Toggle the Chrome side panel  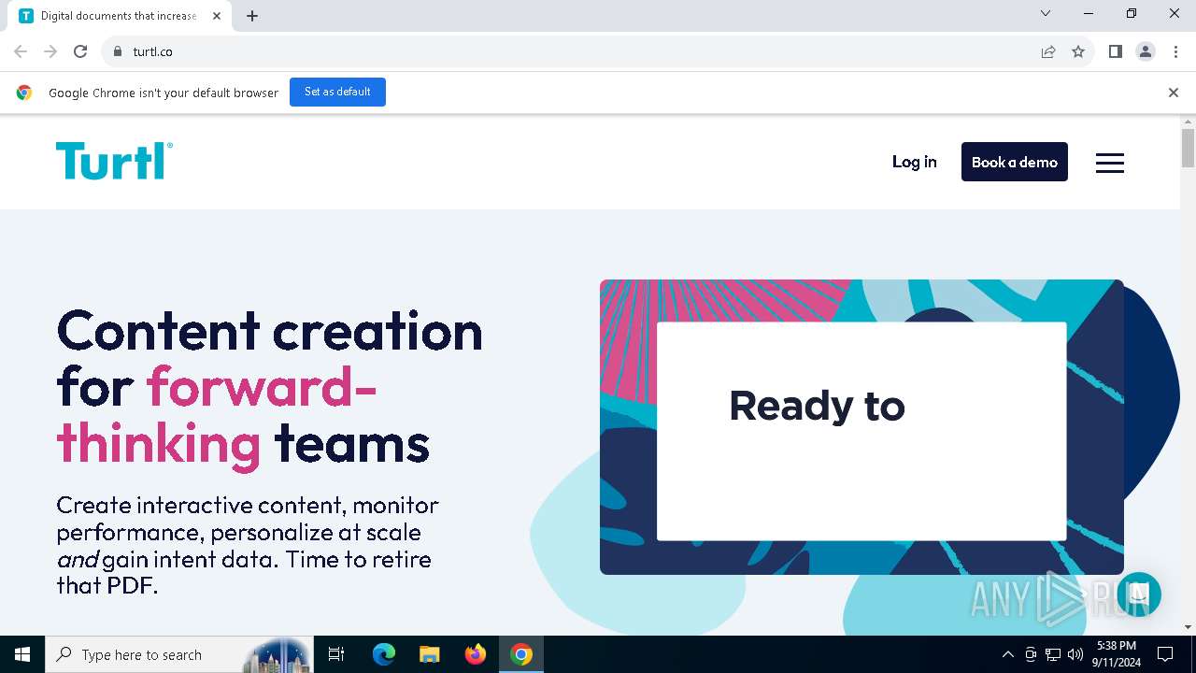point(1115,51)
